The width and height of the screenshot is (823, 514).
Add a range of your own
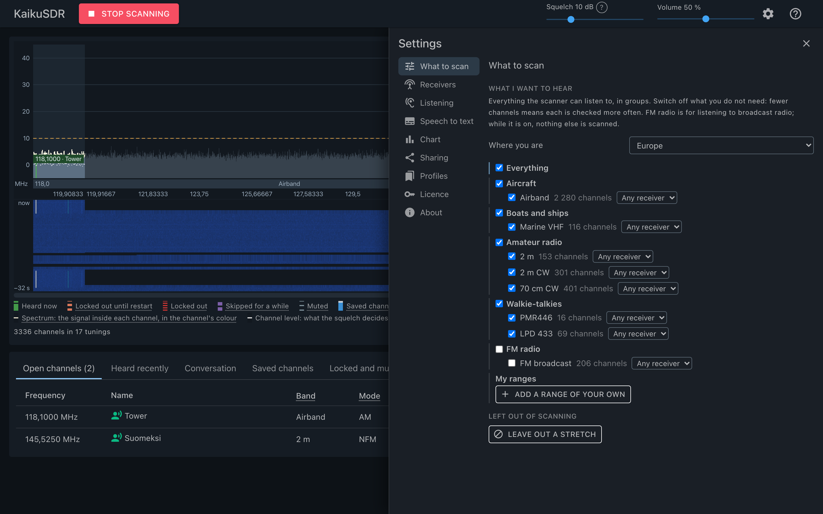[563, 394]
